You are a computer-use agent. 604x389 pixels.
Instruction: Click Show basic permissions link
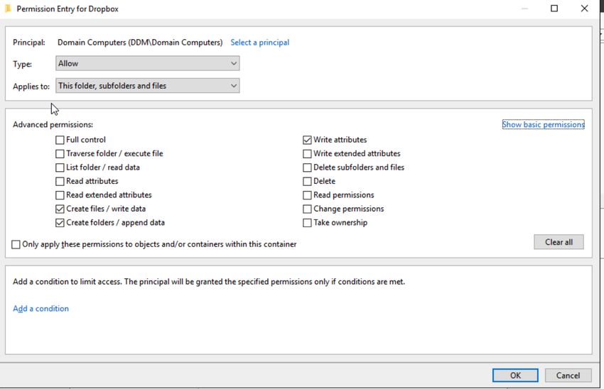coord(543,125)
